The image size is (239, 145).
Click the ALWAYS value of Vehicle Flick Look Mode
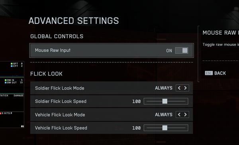[x=164, y=114]
